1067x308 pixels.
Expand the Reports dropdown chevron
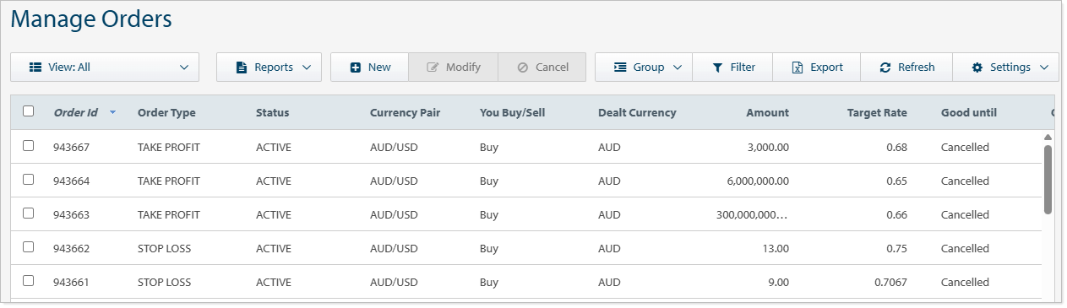click(x=307, y=68)
